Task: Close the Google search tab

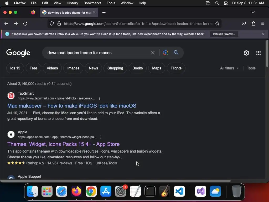Action: tap(94, 12)
